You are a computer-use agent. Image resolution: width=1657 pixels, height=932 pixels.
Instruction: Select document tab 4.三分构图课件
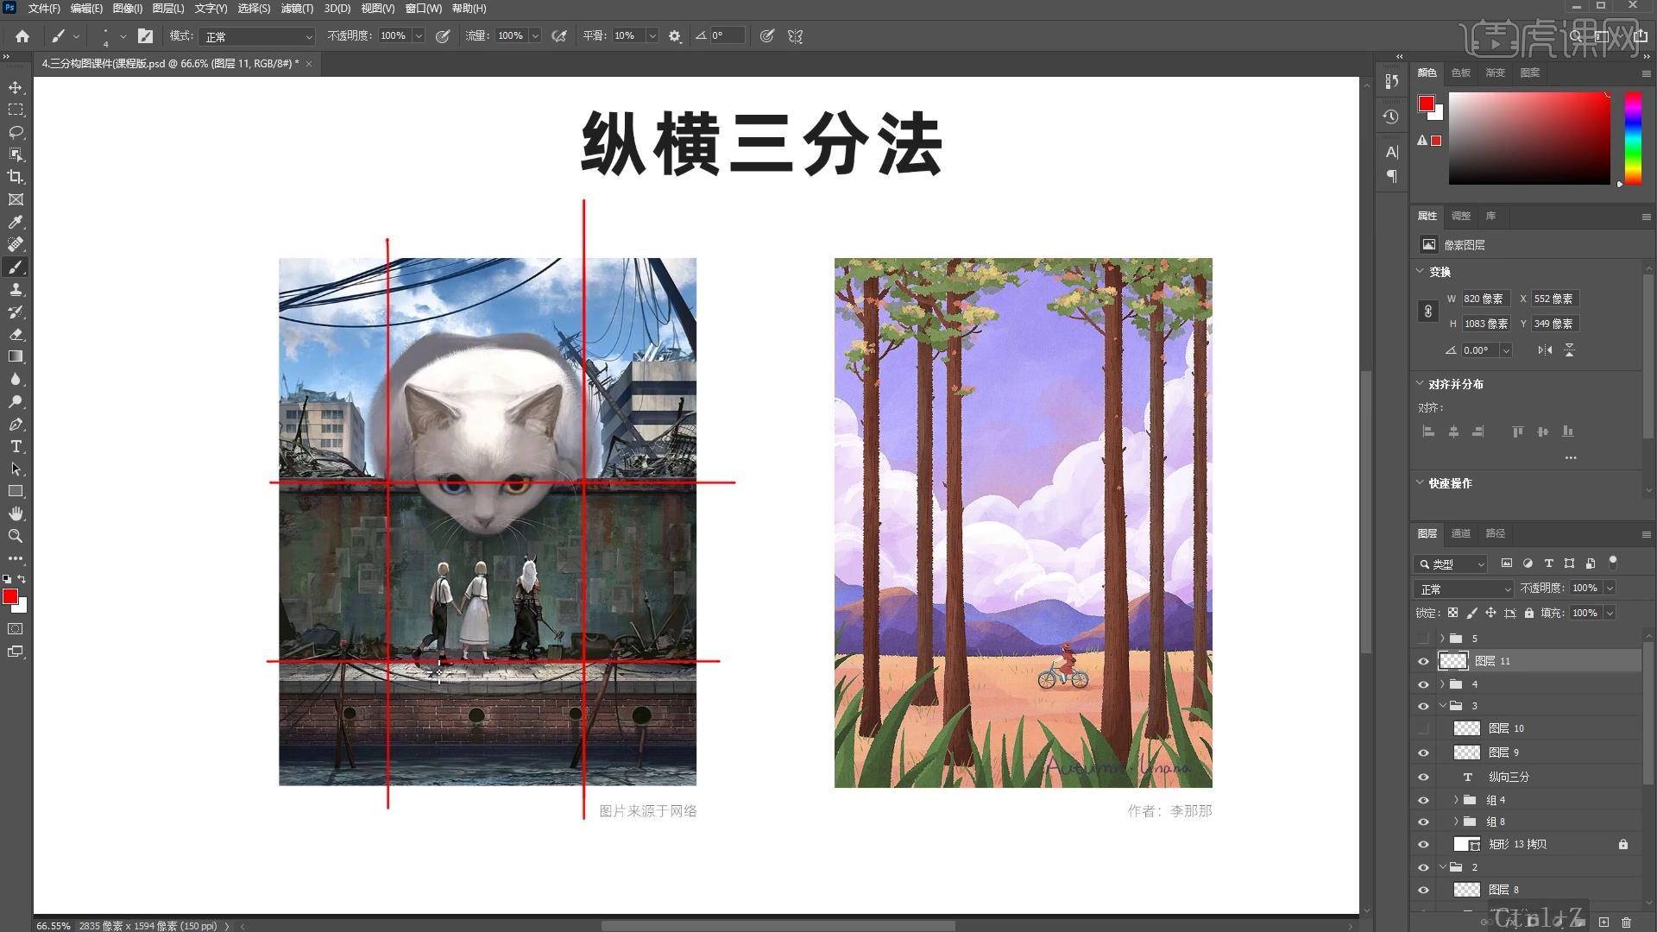170,64
